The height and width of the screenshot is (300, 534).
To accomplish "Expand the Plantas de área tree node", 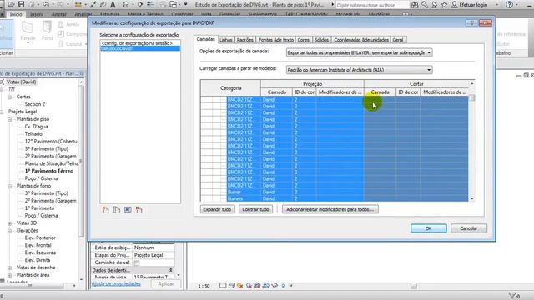I will pos(9,275).
